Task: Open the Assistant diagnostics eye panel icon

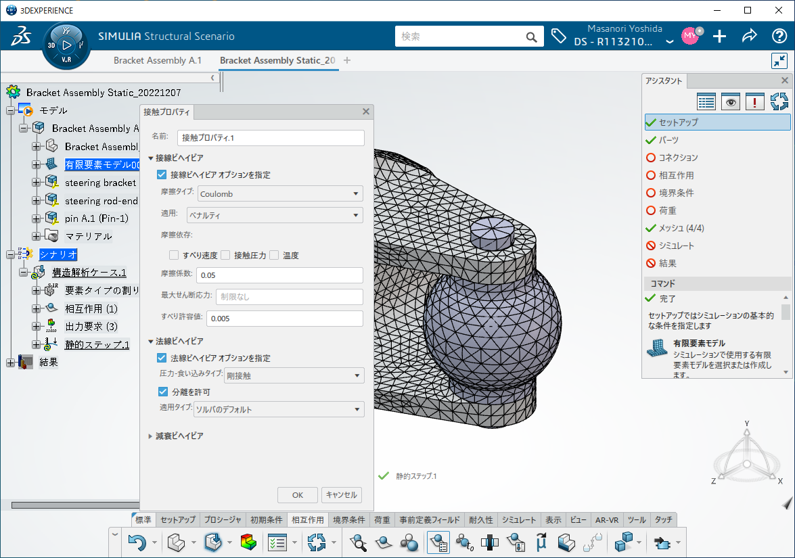Action: pyautogui.click(x=731, y=101)
